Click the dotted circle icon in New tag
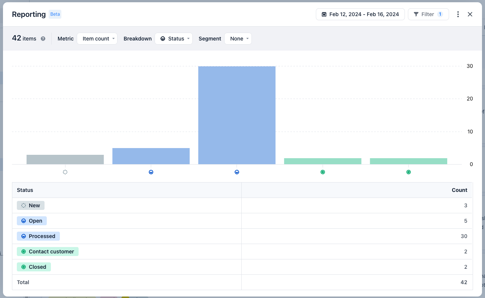 [24, 205]
